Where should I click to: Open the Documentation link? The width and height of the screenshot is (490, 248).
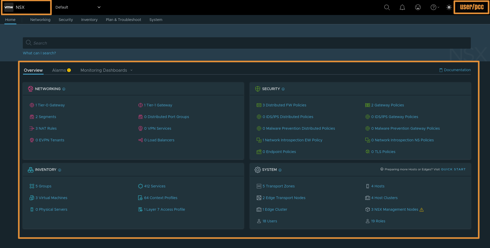pos(457,70)
